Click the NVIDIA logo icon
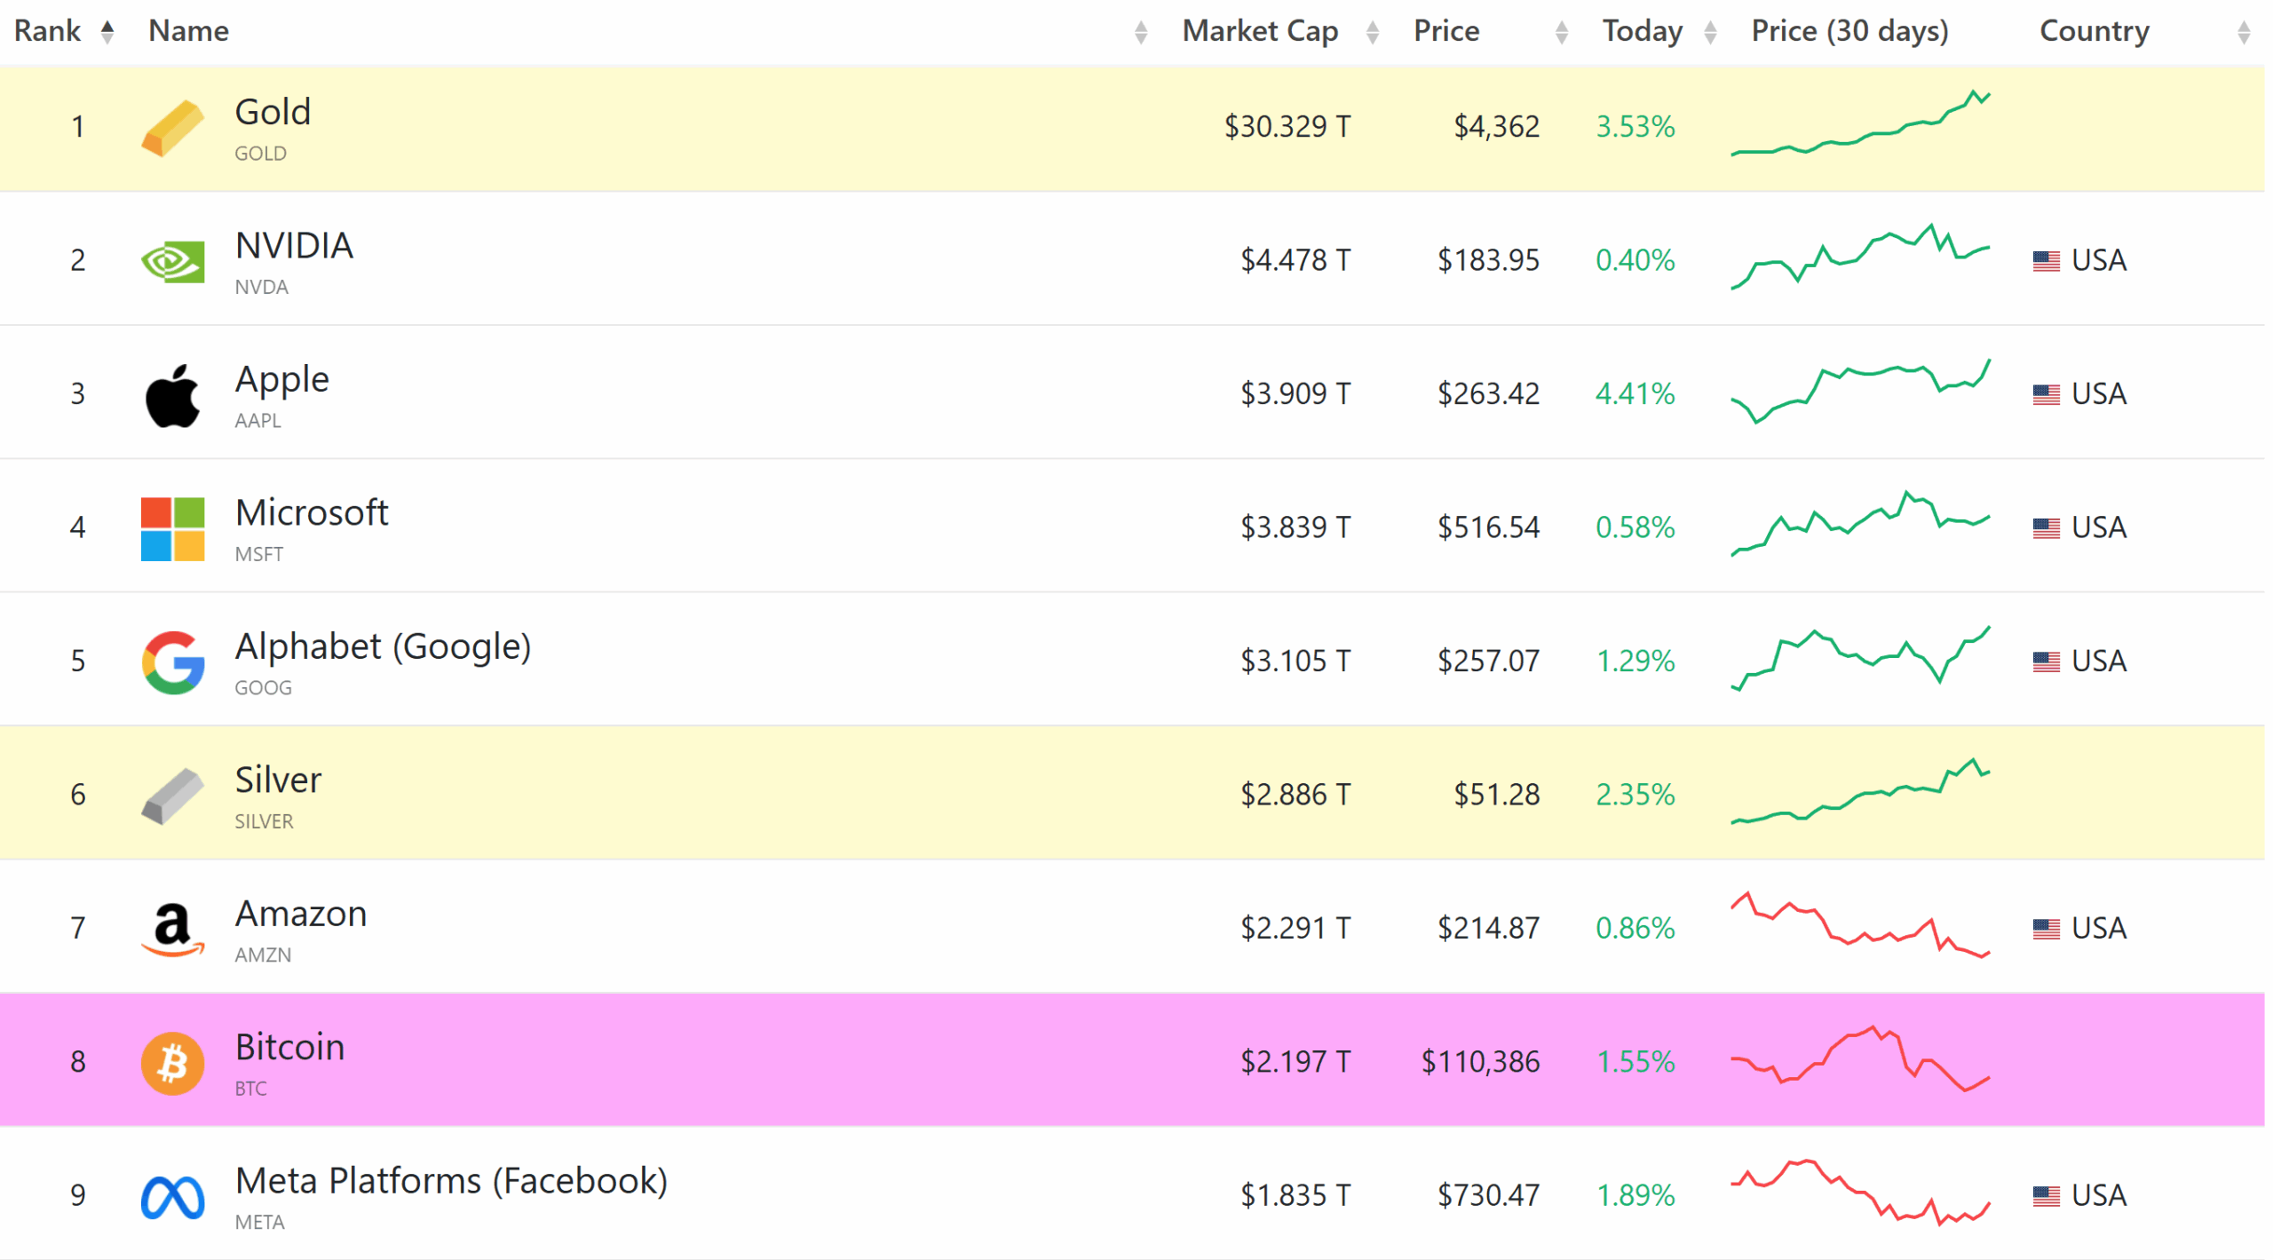Viewport: 2273px width, 1260px height. (x=172, y=262)
